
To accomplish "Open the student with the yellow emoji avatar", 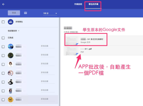I will click(x=11, y=100).
